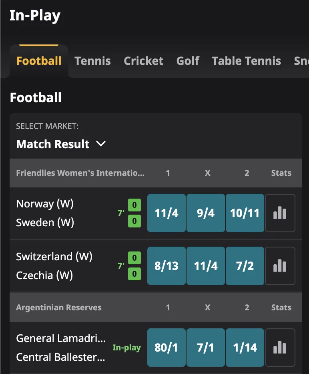Switch to the Tennis tab
This screenshot has width=309, height=374.
(x=92, y=61)
